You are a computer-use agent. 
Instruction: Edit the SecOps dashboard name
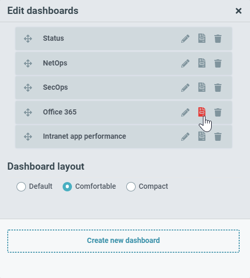click(x=185, y=88)
